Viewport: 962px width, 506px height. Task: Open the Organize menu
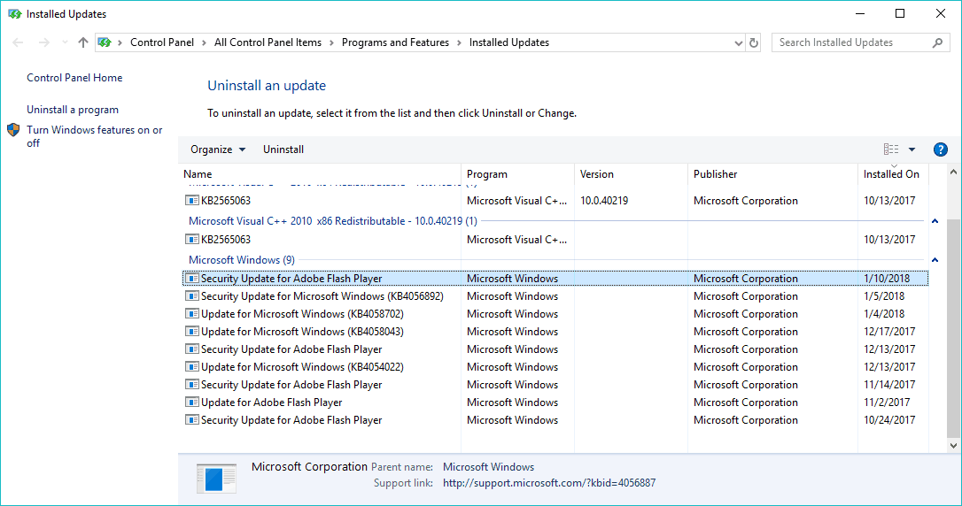[x=218, y=149]
